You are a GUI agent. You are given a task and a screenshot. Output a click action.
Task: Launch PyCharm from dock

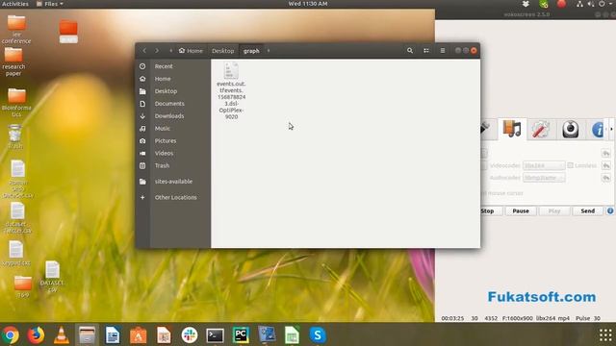click(241, 335)
